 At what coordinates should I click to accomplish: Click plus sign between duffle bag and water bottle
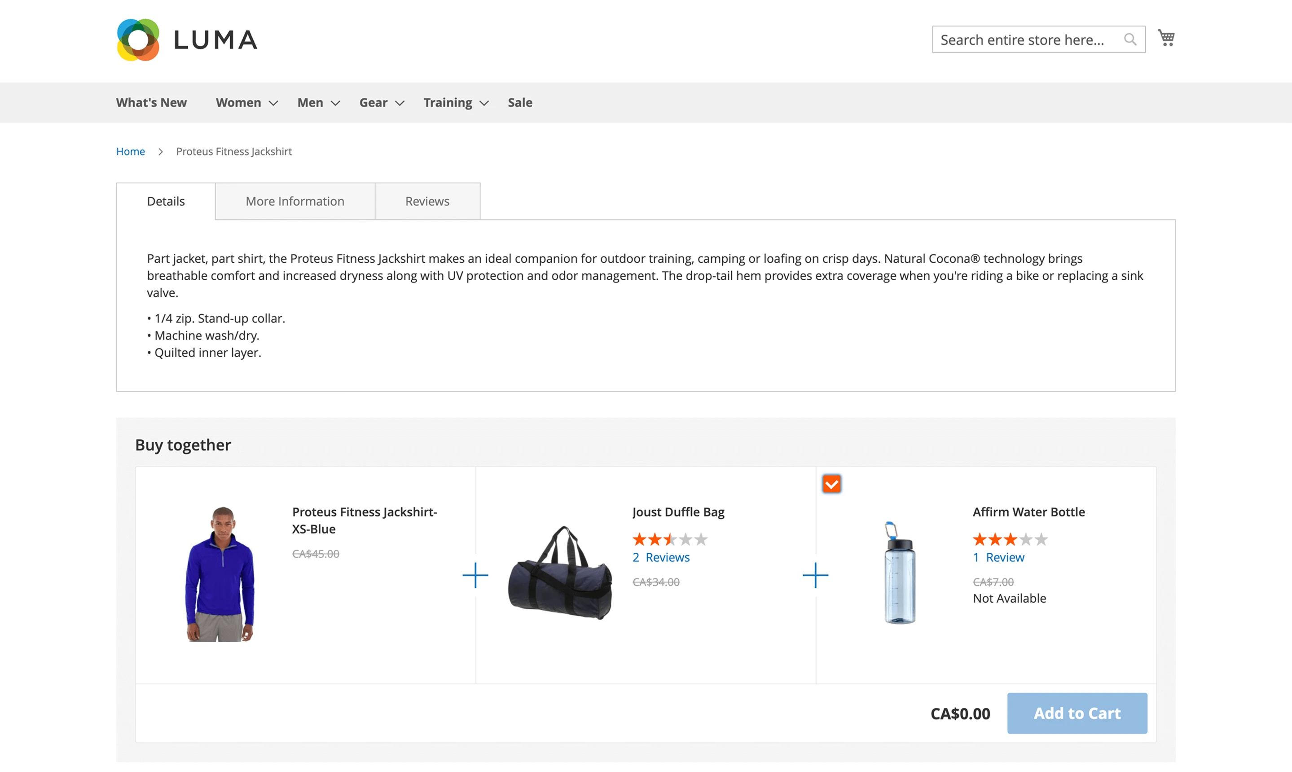(815, 575)
